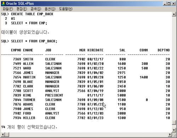Click the 테이블이 생성되었습니다 message
Screen dimensions: 177x138
point(25,32)
